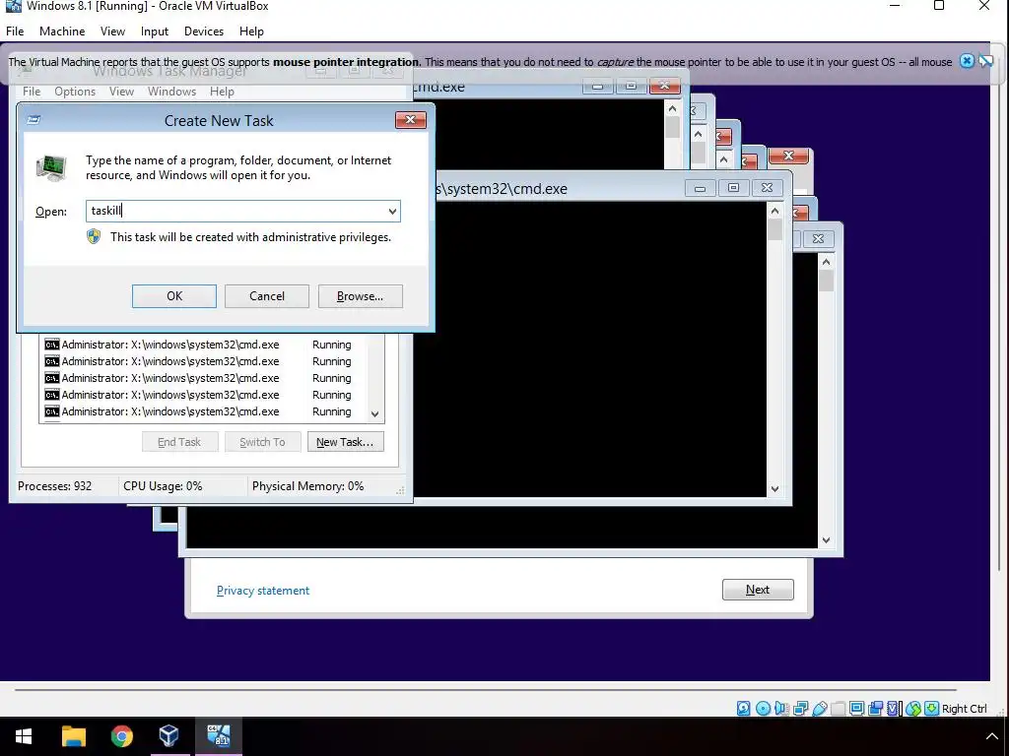The image size is (1009, 756).
Task: Open VirtualBox Machine menu
Action: tap(62, 31)
